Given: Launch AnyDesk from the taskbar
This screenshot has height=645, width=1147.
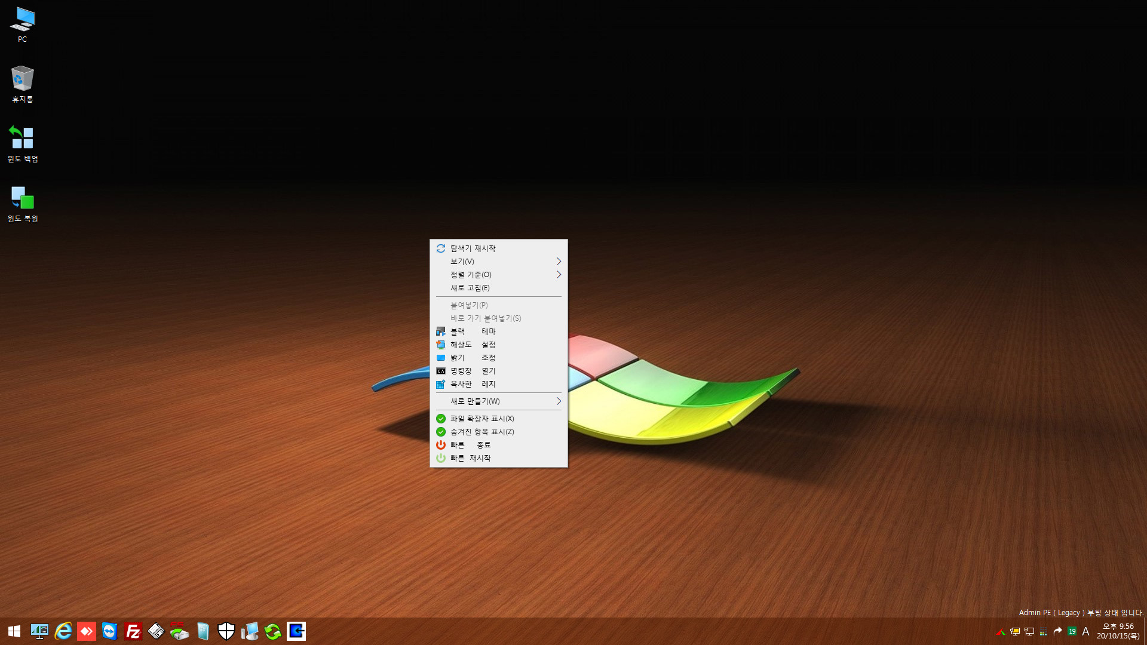Looking at the screenshot, I should pyautogui.click(x=86, y=631).
